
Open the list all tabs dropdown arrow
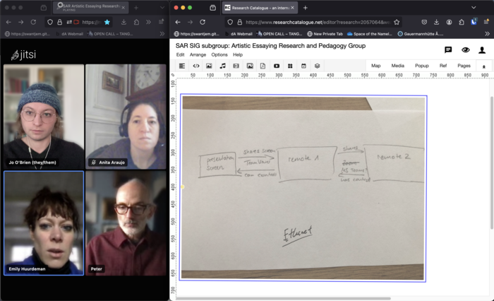pos(486,8)
